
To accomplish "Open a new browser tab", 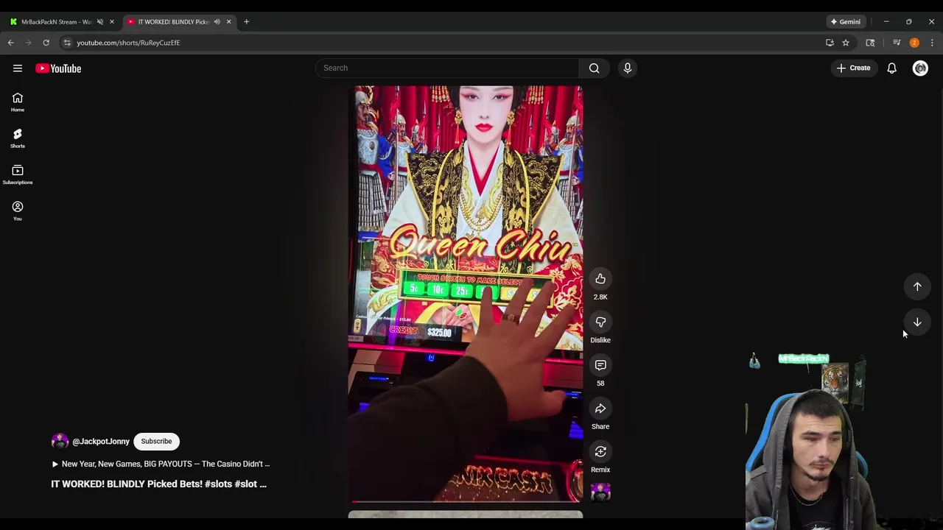I will pyautogui.click(x=246, y=21).
